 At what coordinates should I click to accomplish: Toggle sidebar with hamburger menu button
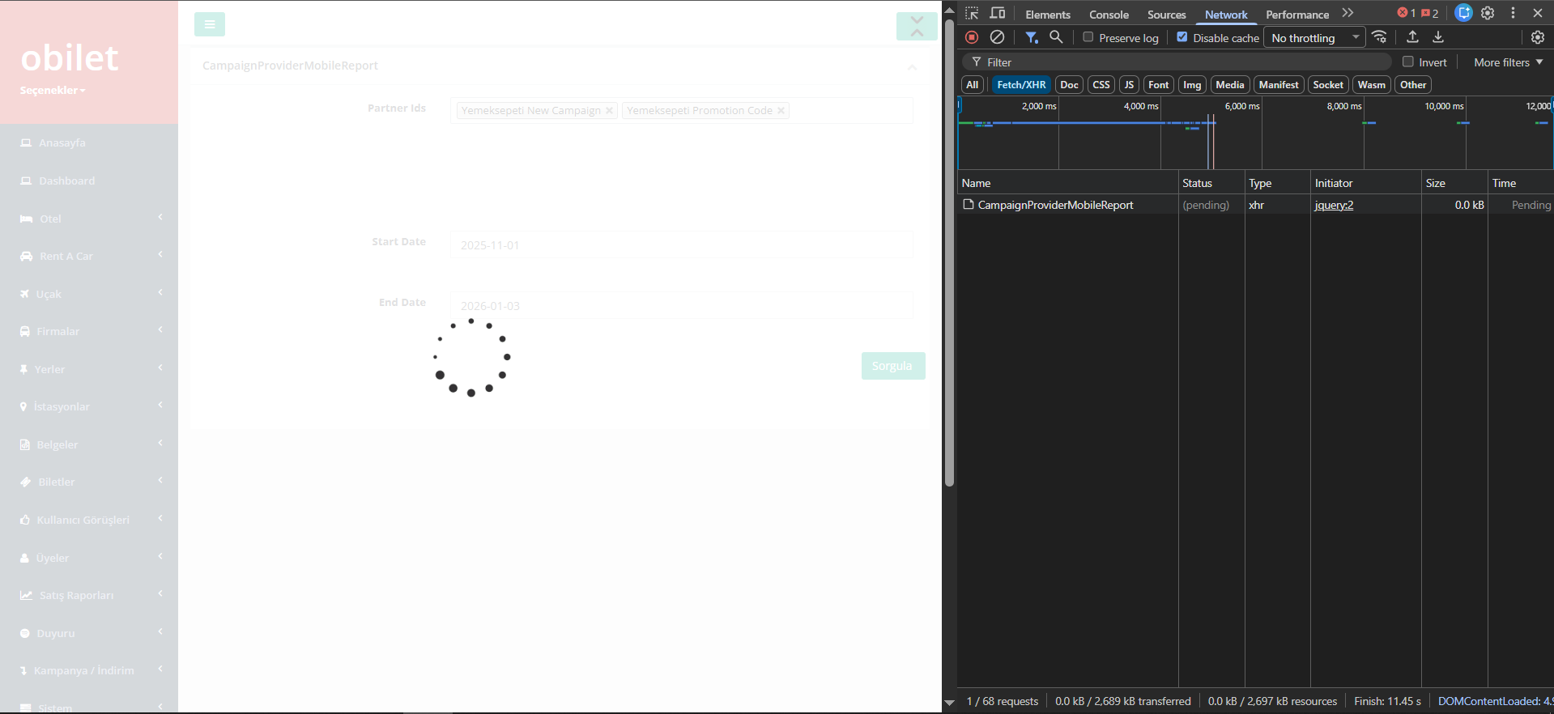tap(210, 24)
